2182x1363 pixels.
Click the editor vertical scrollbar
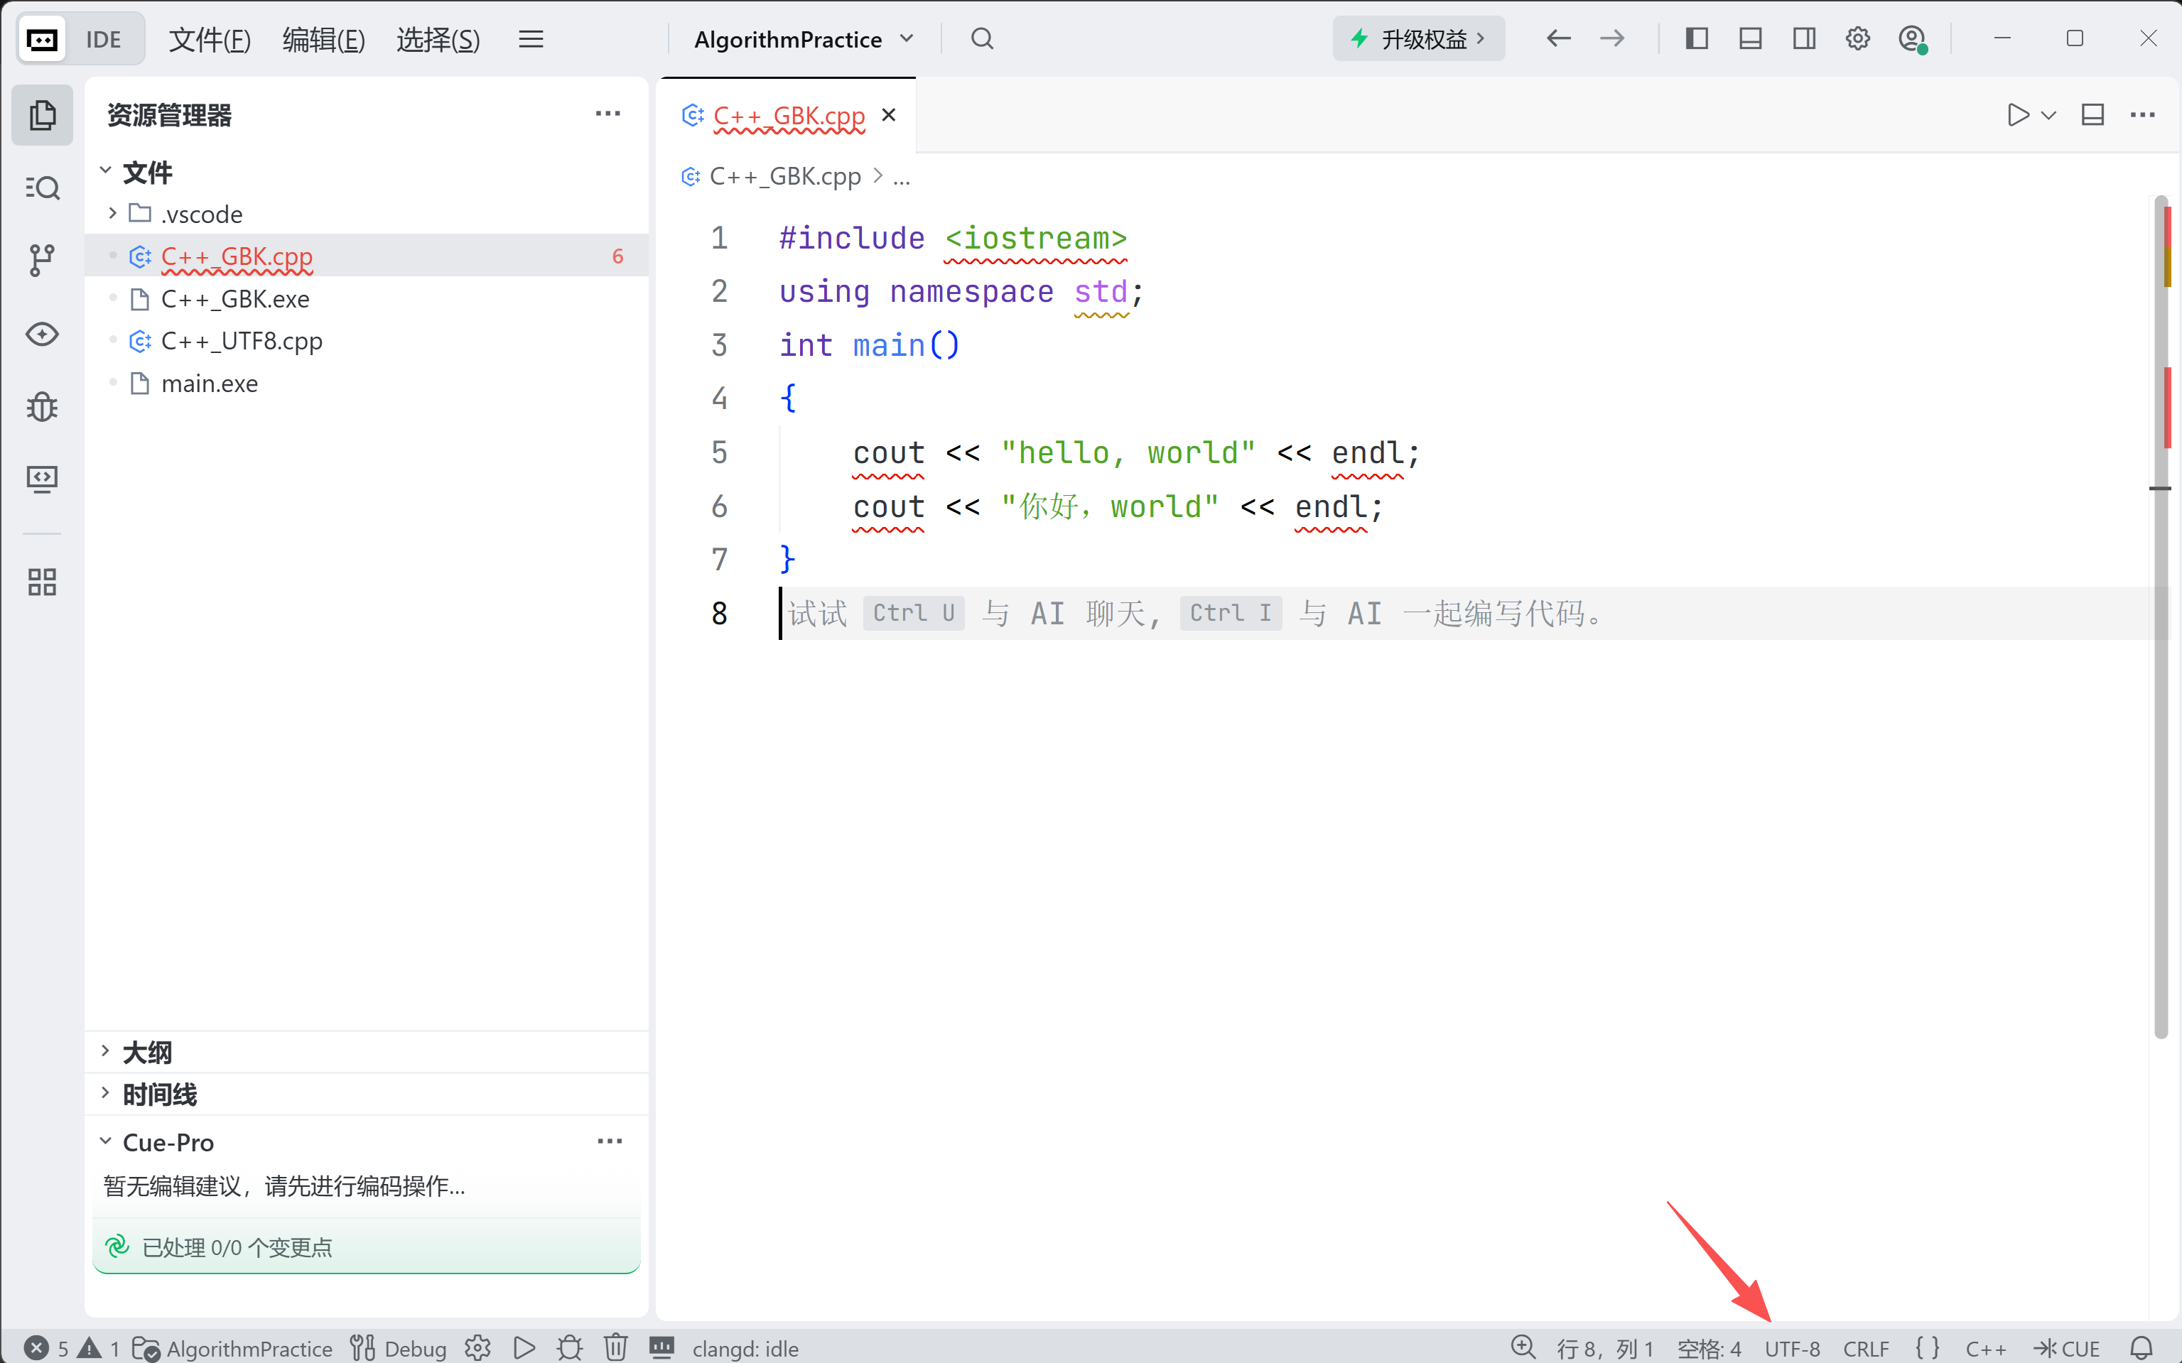click(x=2161, y=617)
